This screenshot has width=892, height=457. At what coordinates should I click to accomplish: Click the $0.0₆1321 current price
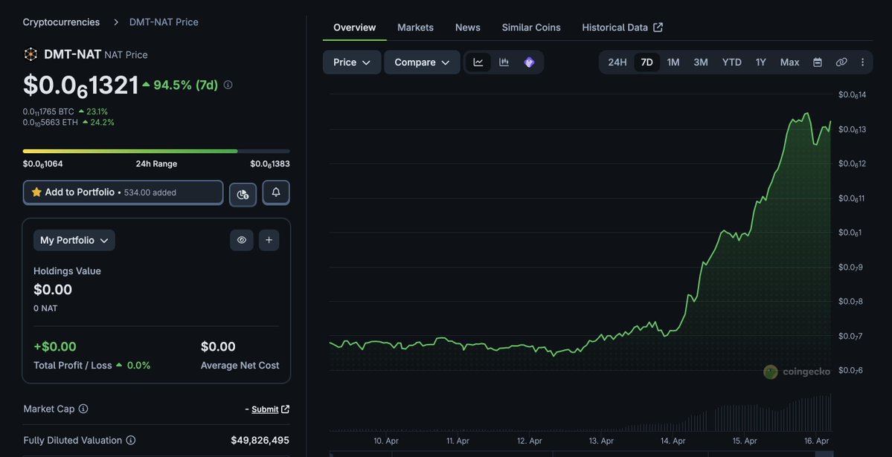(x=81, y=85)
